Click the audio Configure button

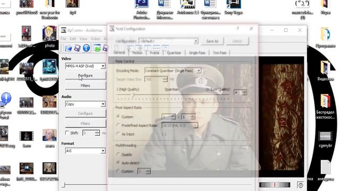(x=86, y=114)
